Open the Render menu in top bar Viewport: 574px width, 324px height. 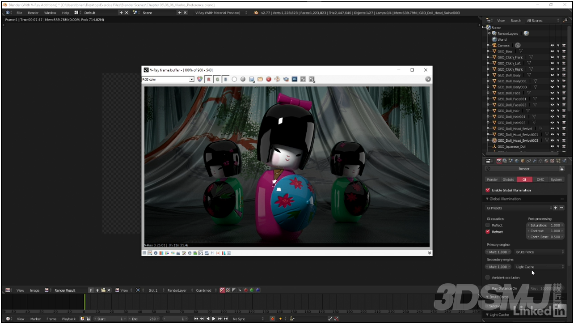(33, 13)
